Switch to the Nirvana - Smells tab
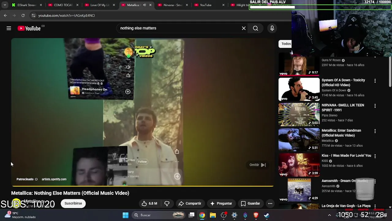The image size is (392, 221). pos(172,5)
